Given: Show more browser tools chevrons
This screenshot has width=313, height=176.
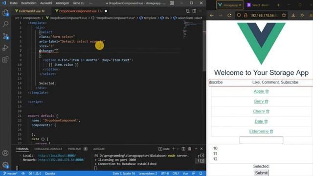Looking at the screenshot, I should [302, 15].
